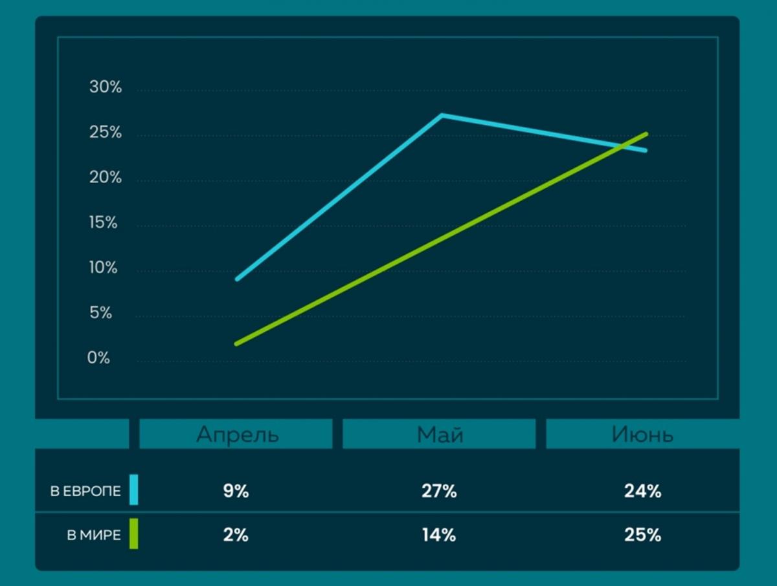777x586 pixels.
Task: Select the В МИРЕ row label
Action: click(x=94, y=536)
